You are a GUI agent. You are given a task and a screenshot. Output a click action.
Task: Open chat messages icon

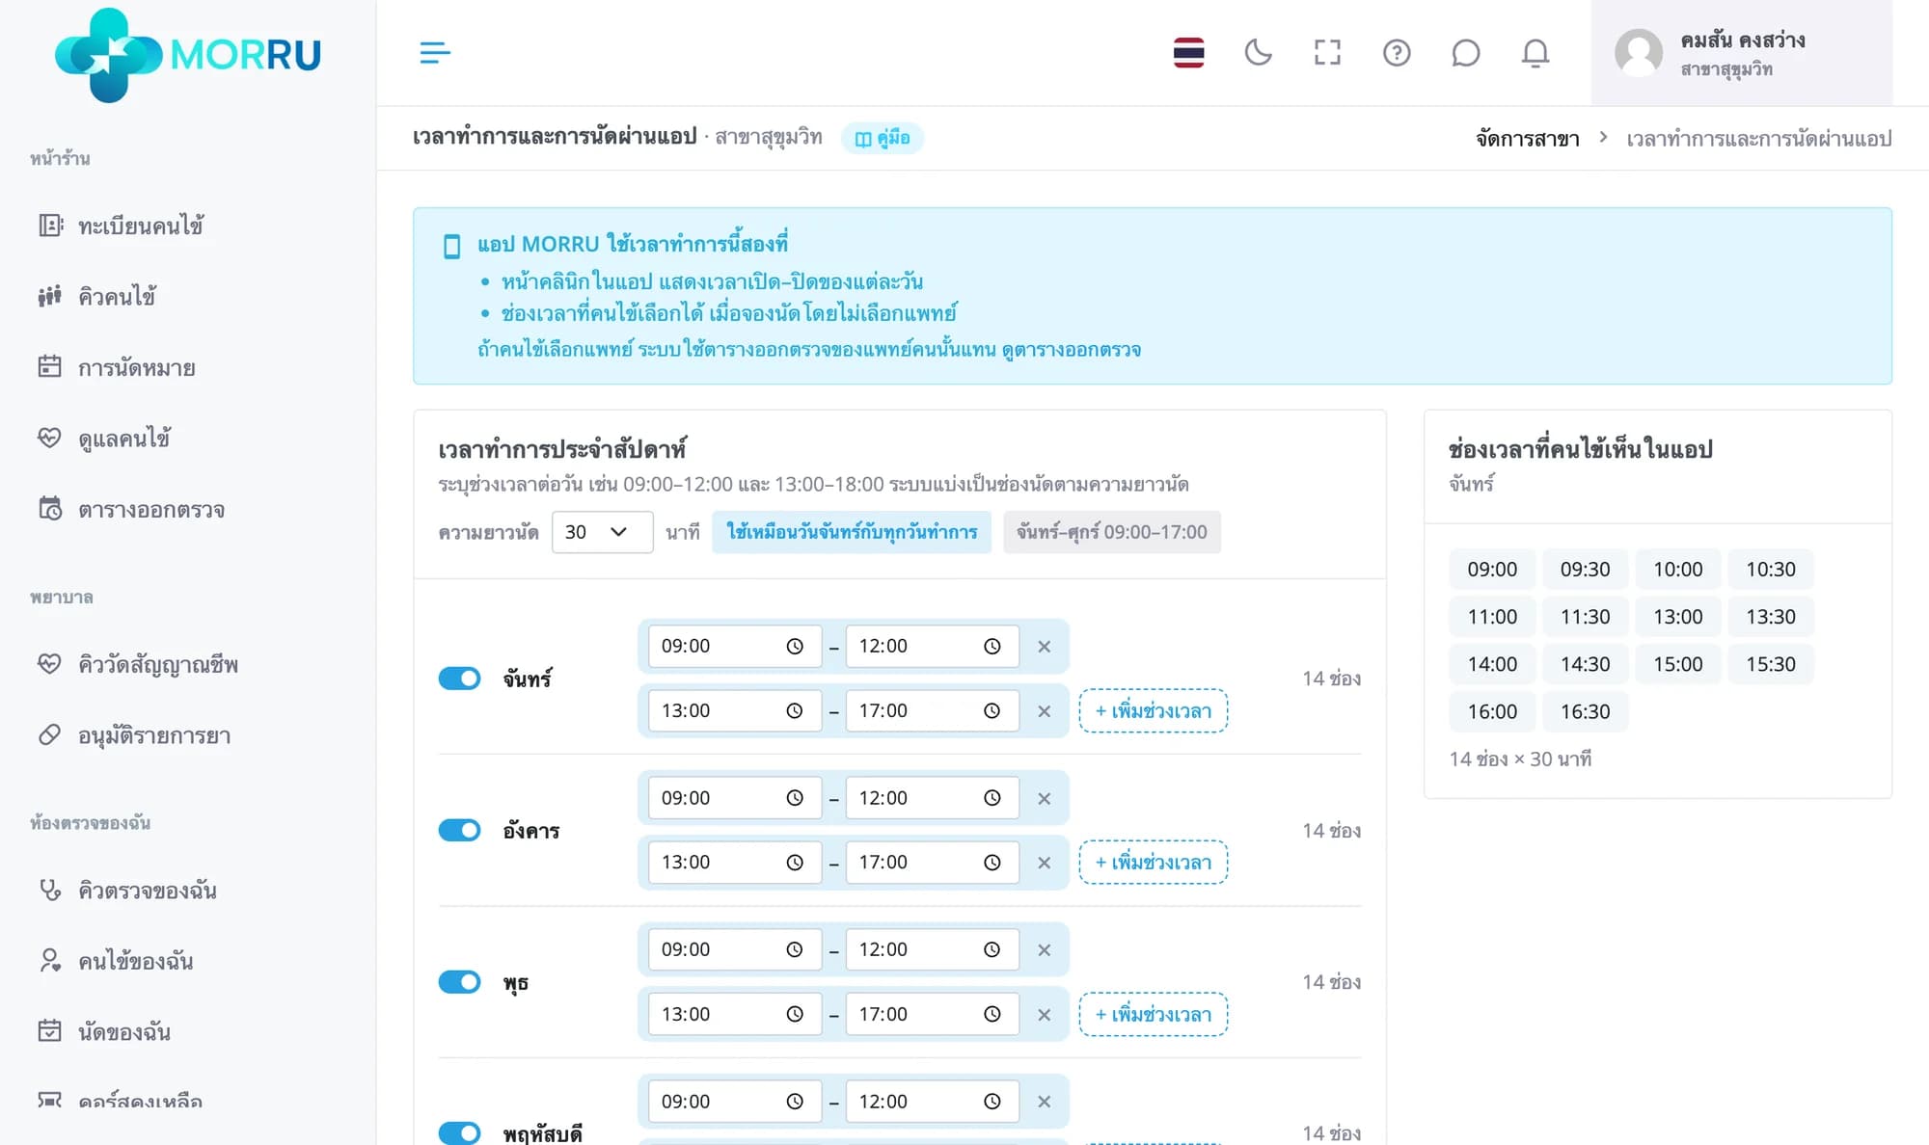click(x=1466, y=52)
